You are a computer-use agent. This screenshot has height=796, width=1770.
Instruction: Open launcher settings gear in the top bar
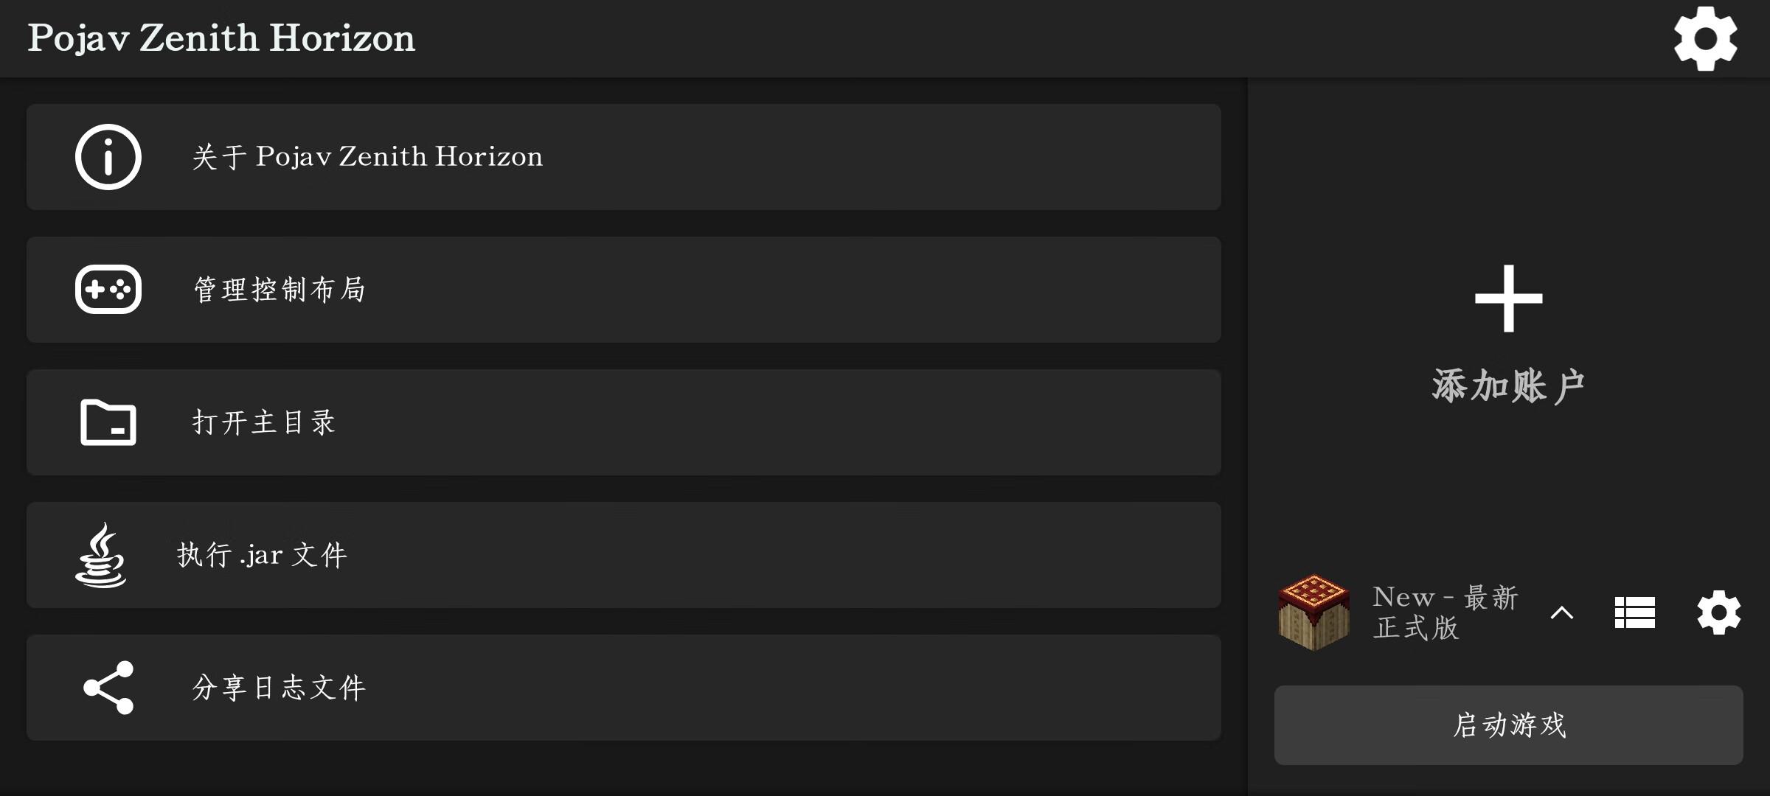1705,38
